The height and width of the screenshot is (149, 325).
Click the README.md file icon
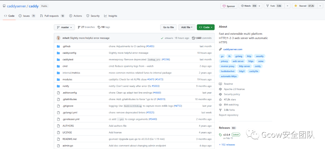(58, 139)
